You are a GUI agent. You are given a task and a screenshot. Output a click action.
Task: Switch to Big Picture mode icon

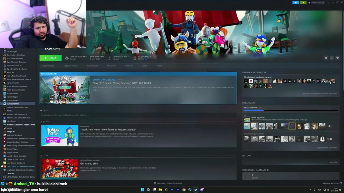tap(328, 3)
